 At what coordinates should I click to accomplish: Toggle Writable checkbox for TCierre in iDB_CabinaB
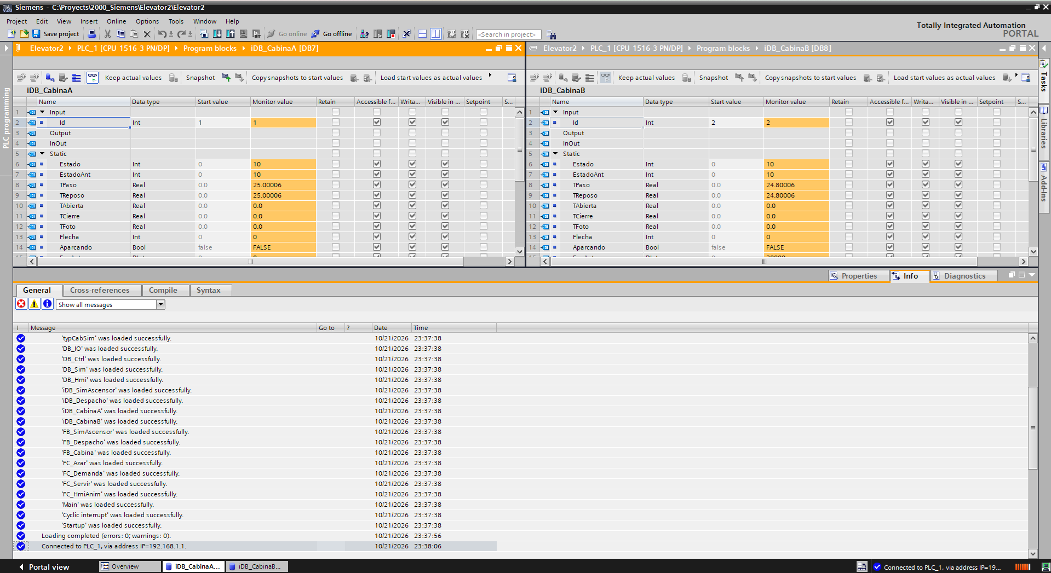point(926,216)
